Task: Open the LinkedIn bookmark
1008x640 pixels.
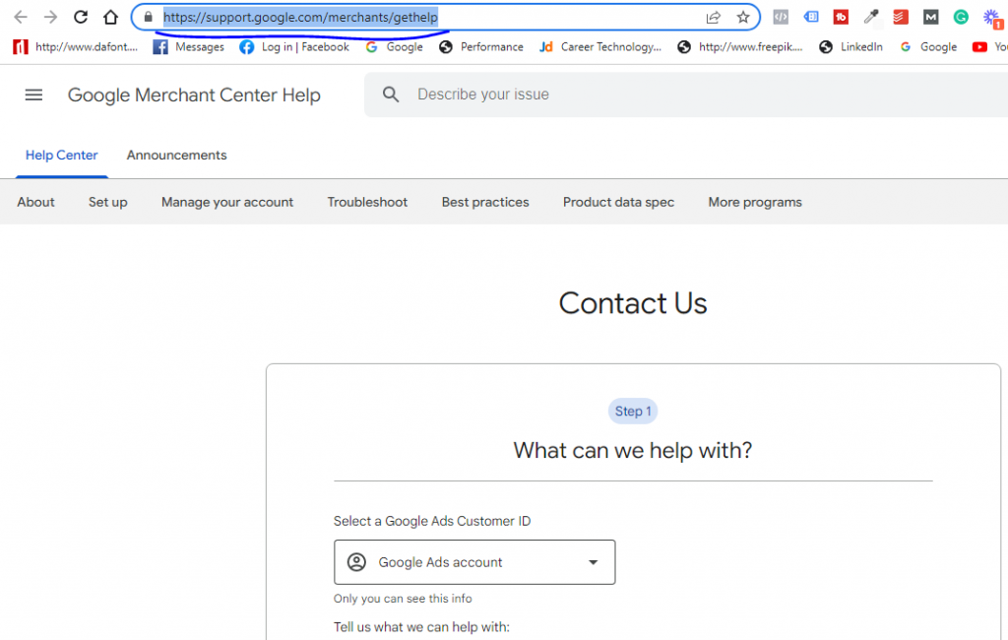Action: click(x=851, y=47)
